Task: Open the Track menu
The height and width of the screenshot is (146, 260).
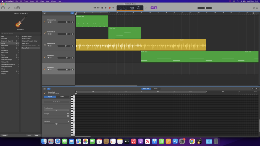Action: (x=26, y=1)
